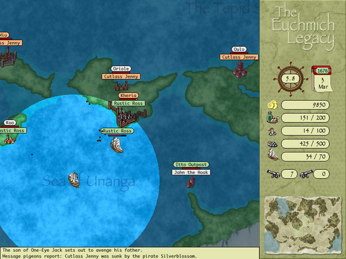
Task: Select the Rustic Ross sailing ship
Action: point(117,145)
